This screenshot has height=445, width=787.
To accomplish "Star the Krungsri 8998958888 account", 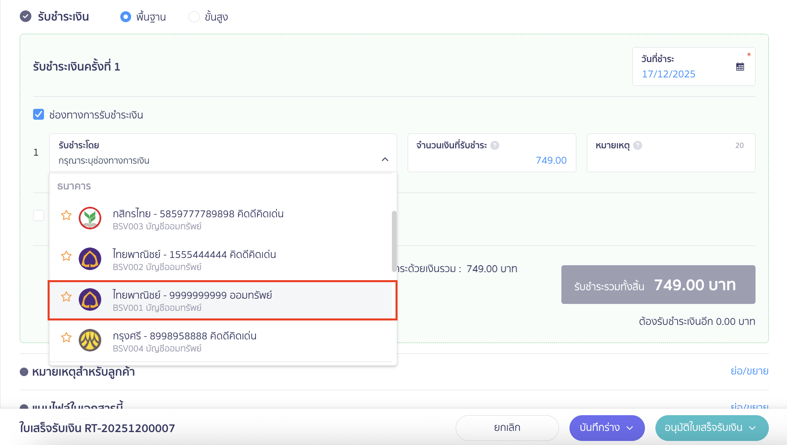I will (x=66, y=337).
